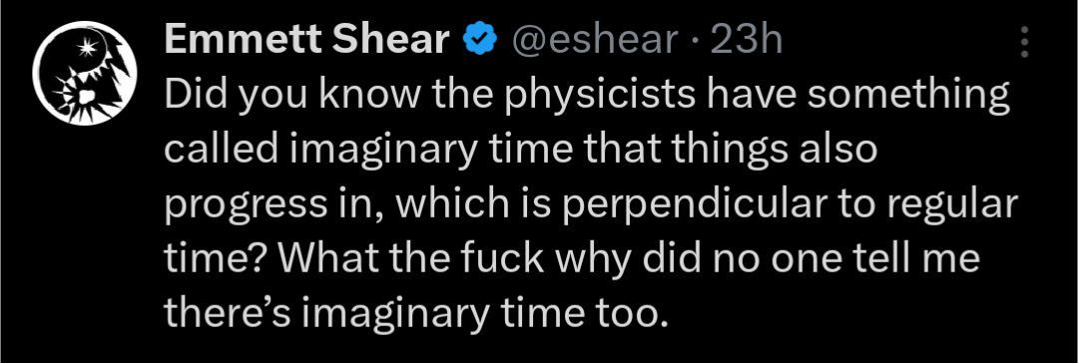Click the display name Emmett Shear
The image size is (1078, 363).
(306, 40)
